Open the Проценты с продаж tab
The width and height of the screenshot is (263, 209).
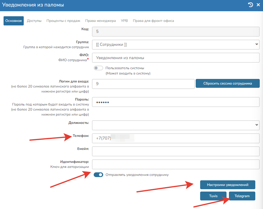(x=63, y=21)
